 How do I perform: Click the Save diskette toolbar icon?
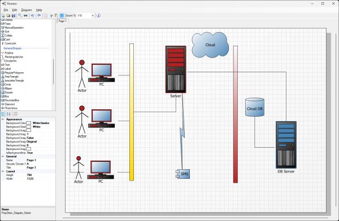tap(14, 16)
